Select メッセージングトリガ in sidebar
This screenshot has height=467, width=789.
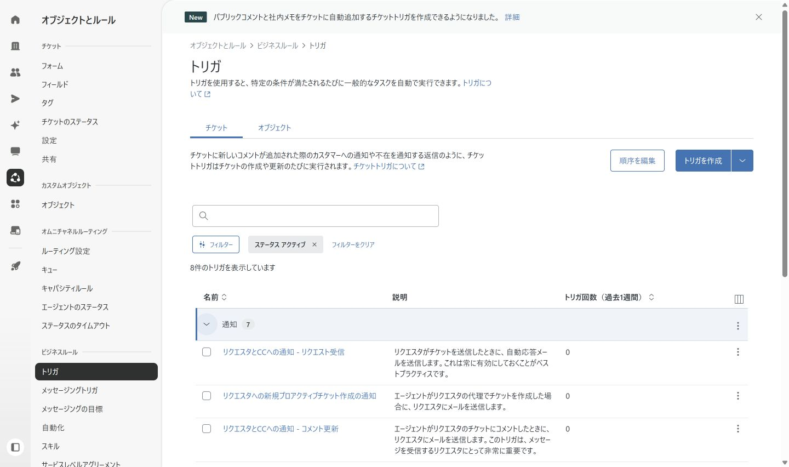point(70,390)
